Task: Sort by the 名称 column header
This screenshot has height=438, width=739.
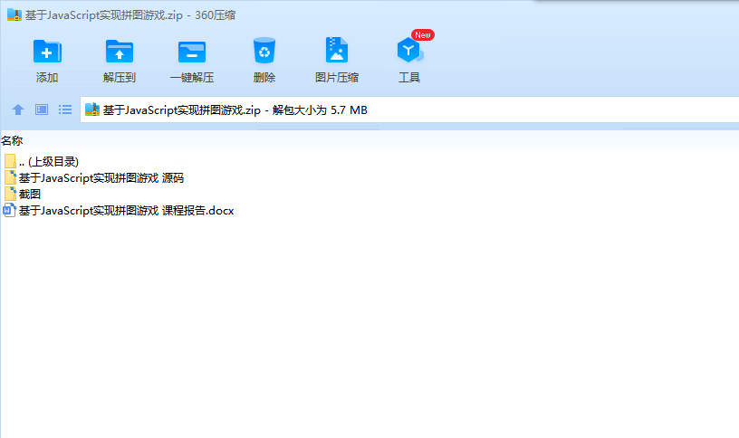Action: coord(12,140)
